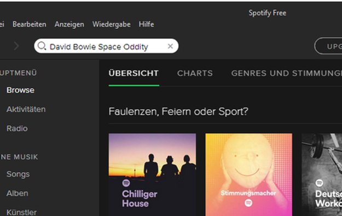Screen dimensions: 342x216
Task: Click the Spotify logo on Stimmungsmacher cover
Action: pyautogui.click(x=248, y=203)
